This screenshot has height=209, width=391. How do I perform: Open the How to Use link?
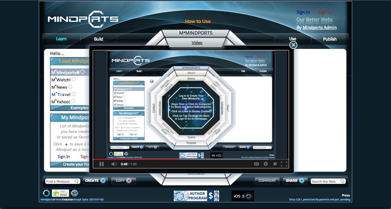pyautogui.click(x=198, y=22)
